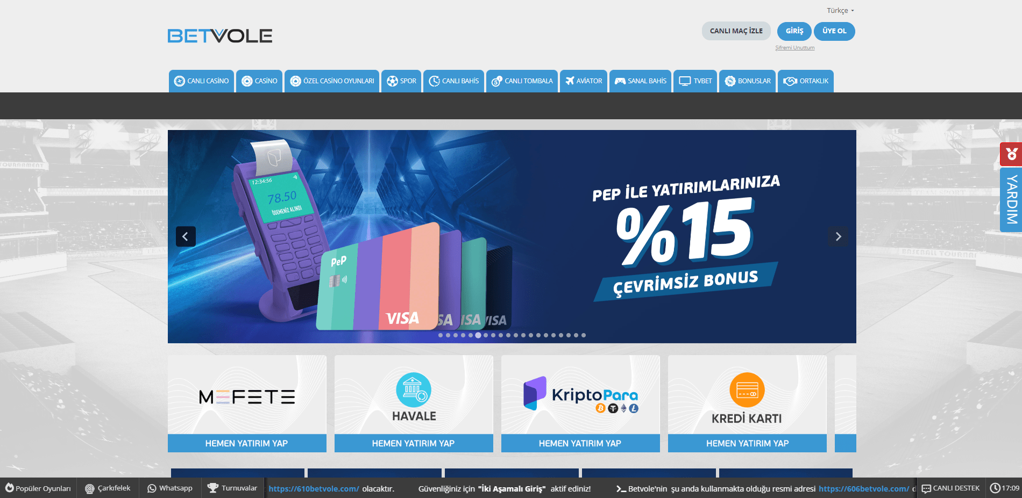1022x498 pixels.
Task: Select the first carousel dot
Action: pos(441,335)
